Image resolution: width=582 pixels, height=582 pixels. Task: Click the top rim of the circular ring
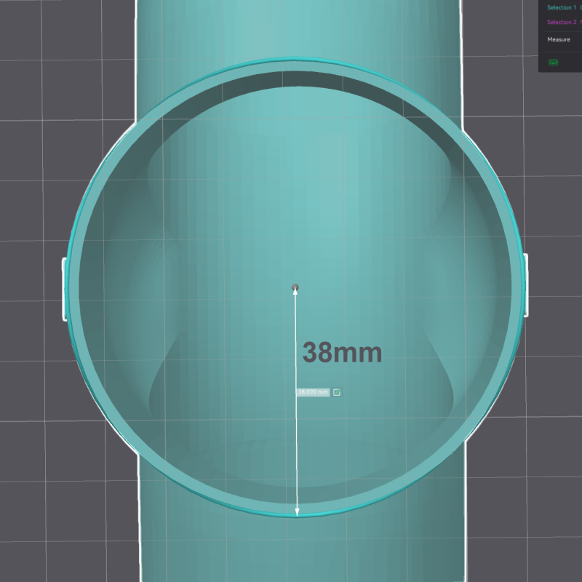[296, 65]
